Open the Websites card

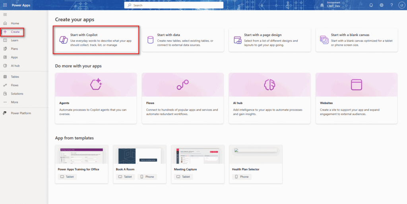pyautogui.click(x=357, y=98)
